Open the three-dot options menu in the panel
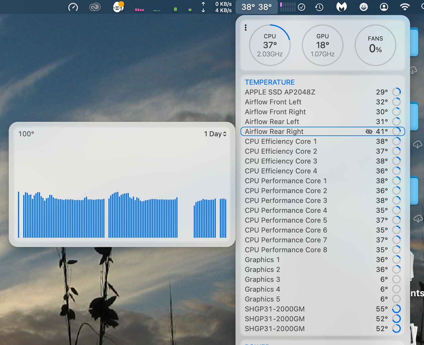The height and width of the screenshot is (345, 424). pos(246,28)
